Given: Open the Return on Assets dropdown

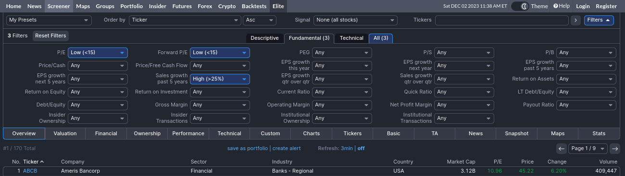Looking at the screenshot, I should click(586, 79).
